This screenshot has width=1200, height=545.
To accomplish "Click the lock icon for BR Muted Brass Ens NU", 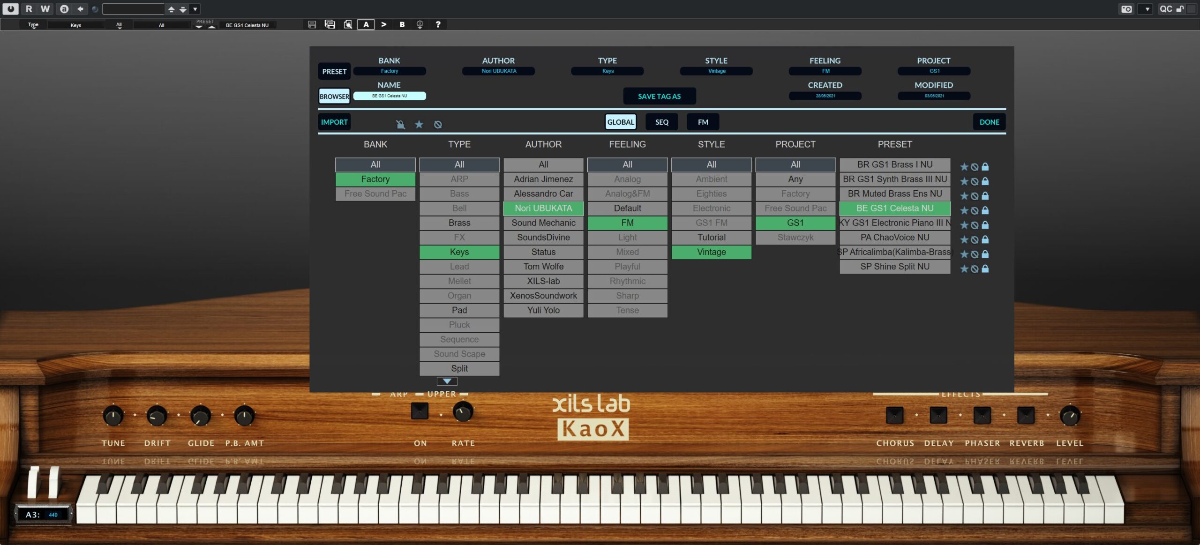I will 985,196.
